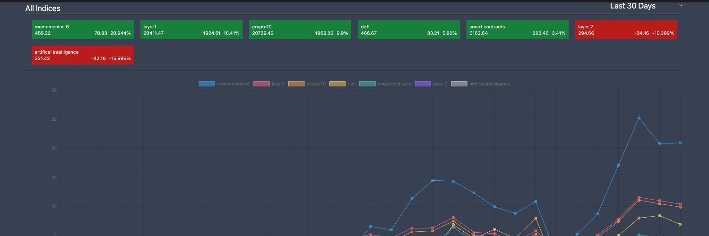The height and width of the screenshot is (236, 709).
Task: Click the last orange crypto10 data point
Action: tap(680, 207)
